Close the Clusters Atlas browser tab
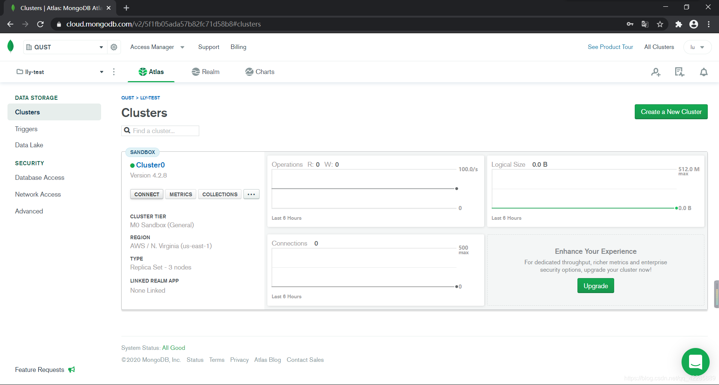 pos(109,8)
